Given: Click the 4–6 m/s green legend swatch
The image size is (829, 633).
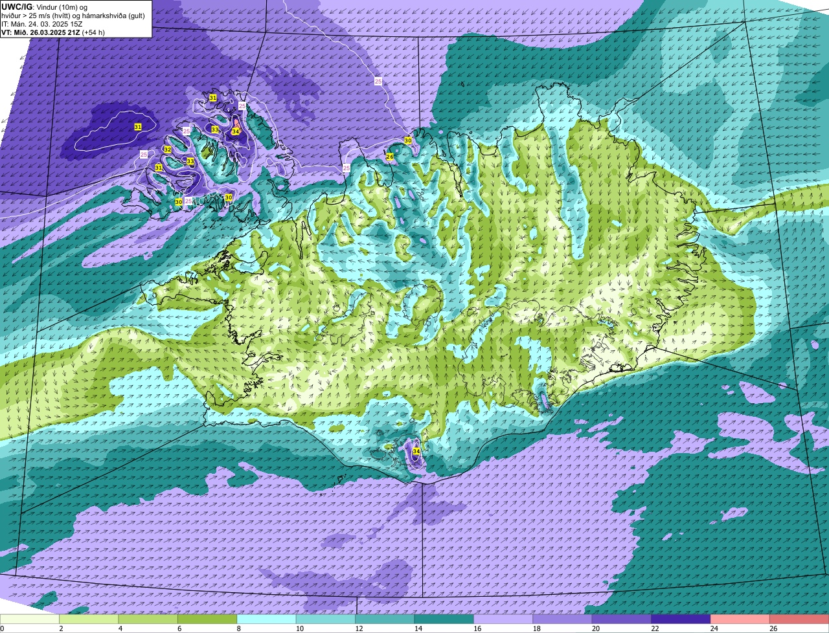Looking at the screenshot, I should [148, 619].
